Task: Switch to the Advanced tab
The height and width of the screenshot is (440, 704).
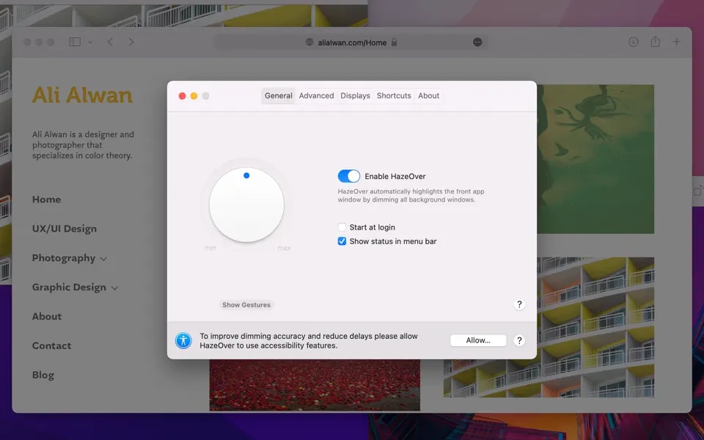Action: pos(316,95)
